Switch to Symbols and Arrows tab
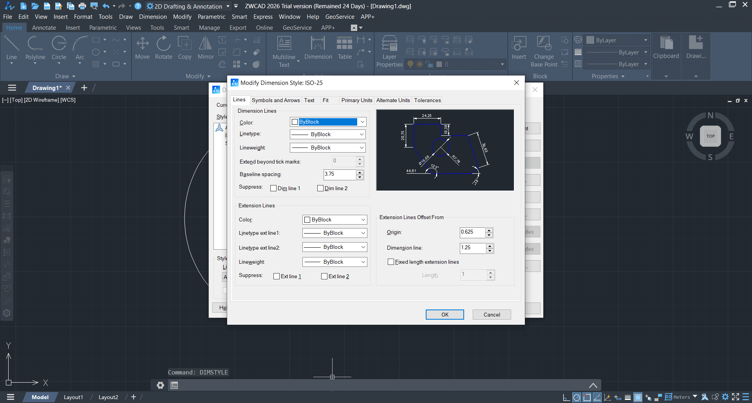The image size is (752, 403). coord(276,100)
